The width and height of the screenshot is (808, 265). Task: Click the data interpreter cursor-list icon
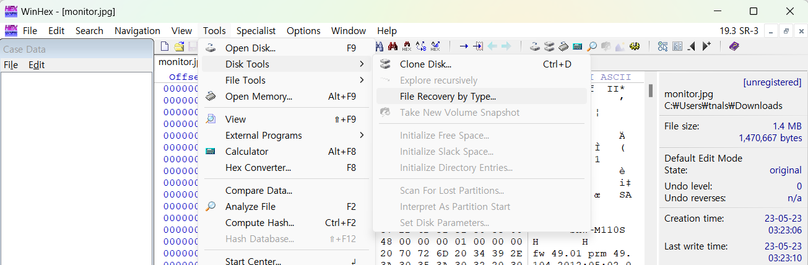click(662, 46)
